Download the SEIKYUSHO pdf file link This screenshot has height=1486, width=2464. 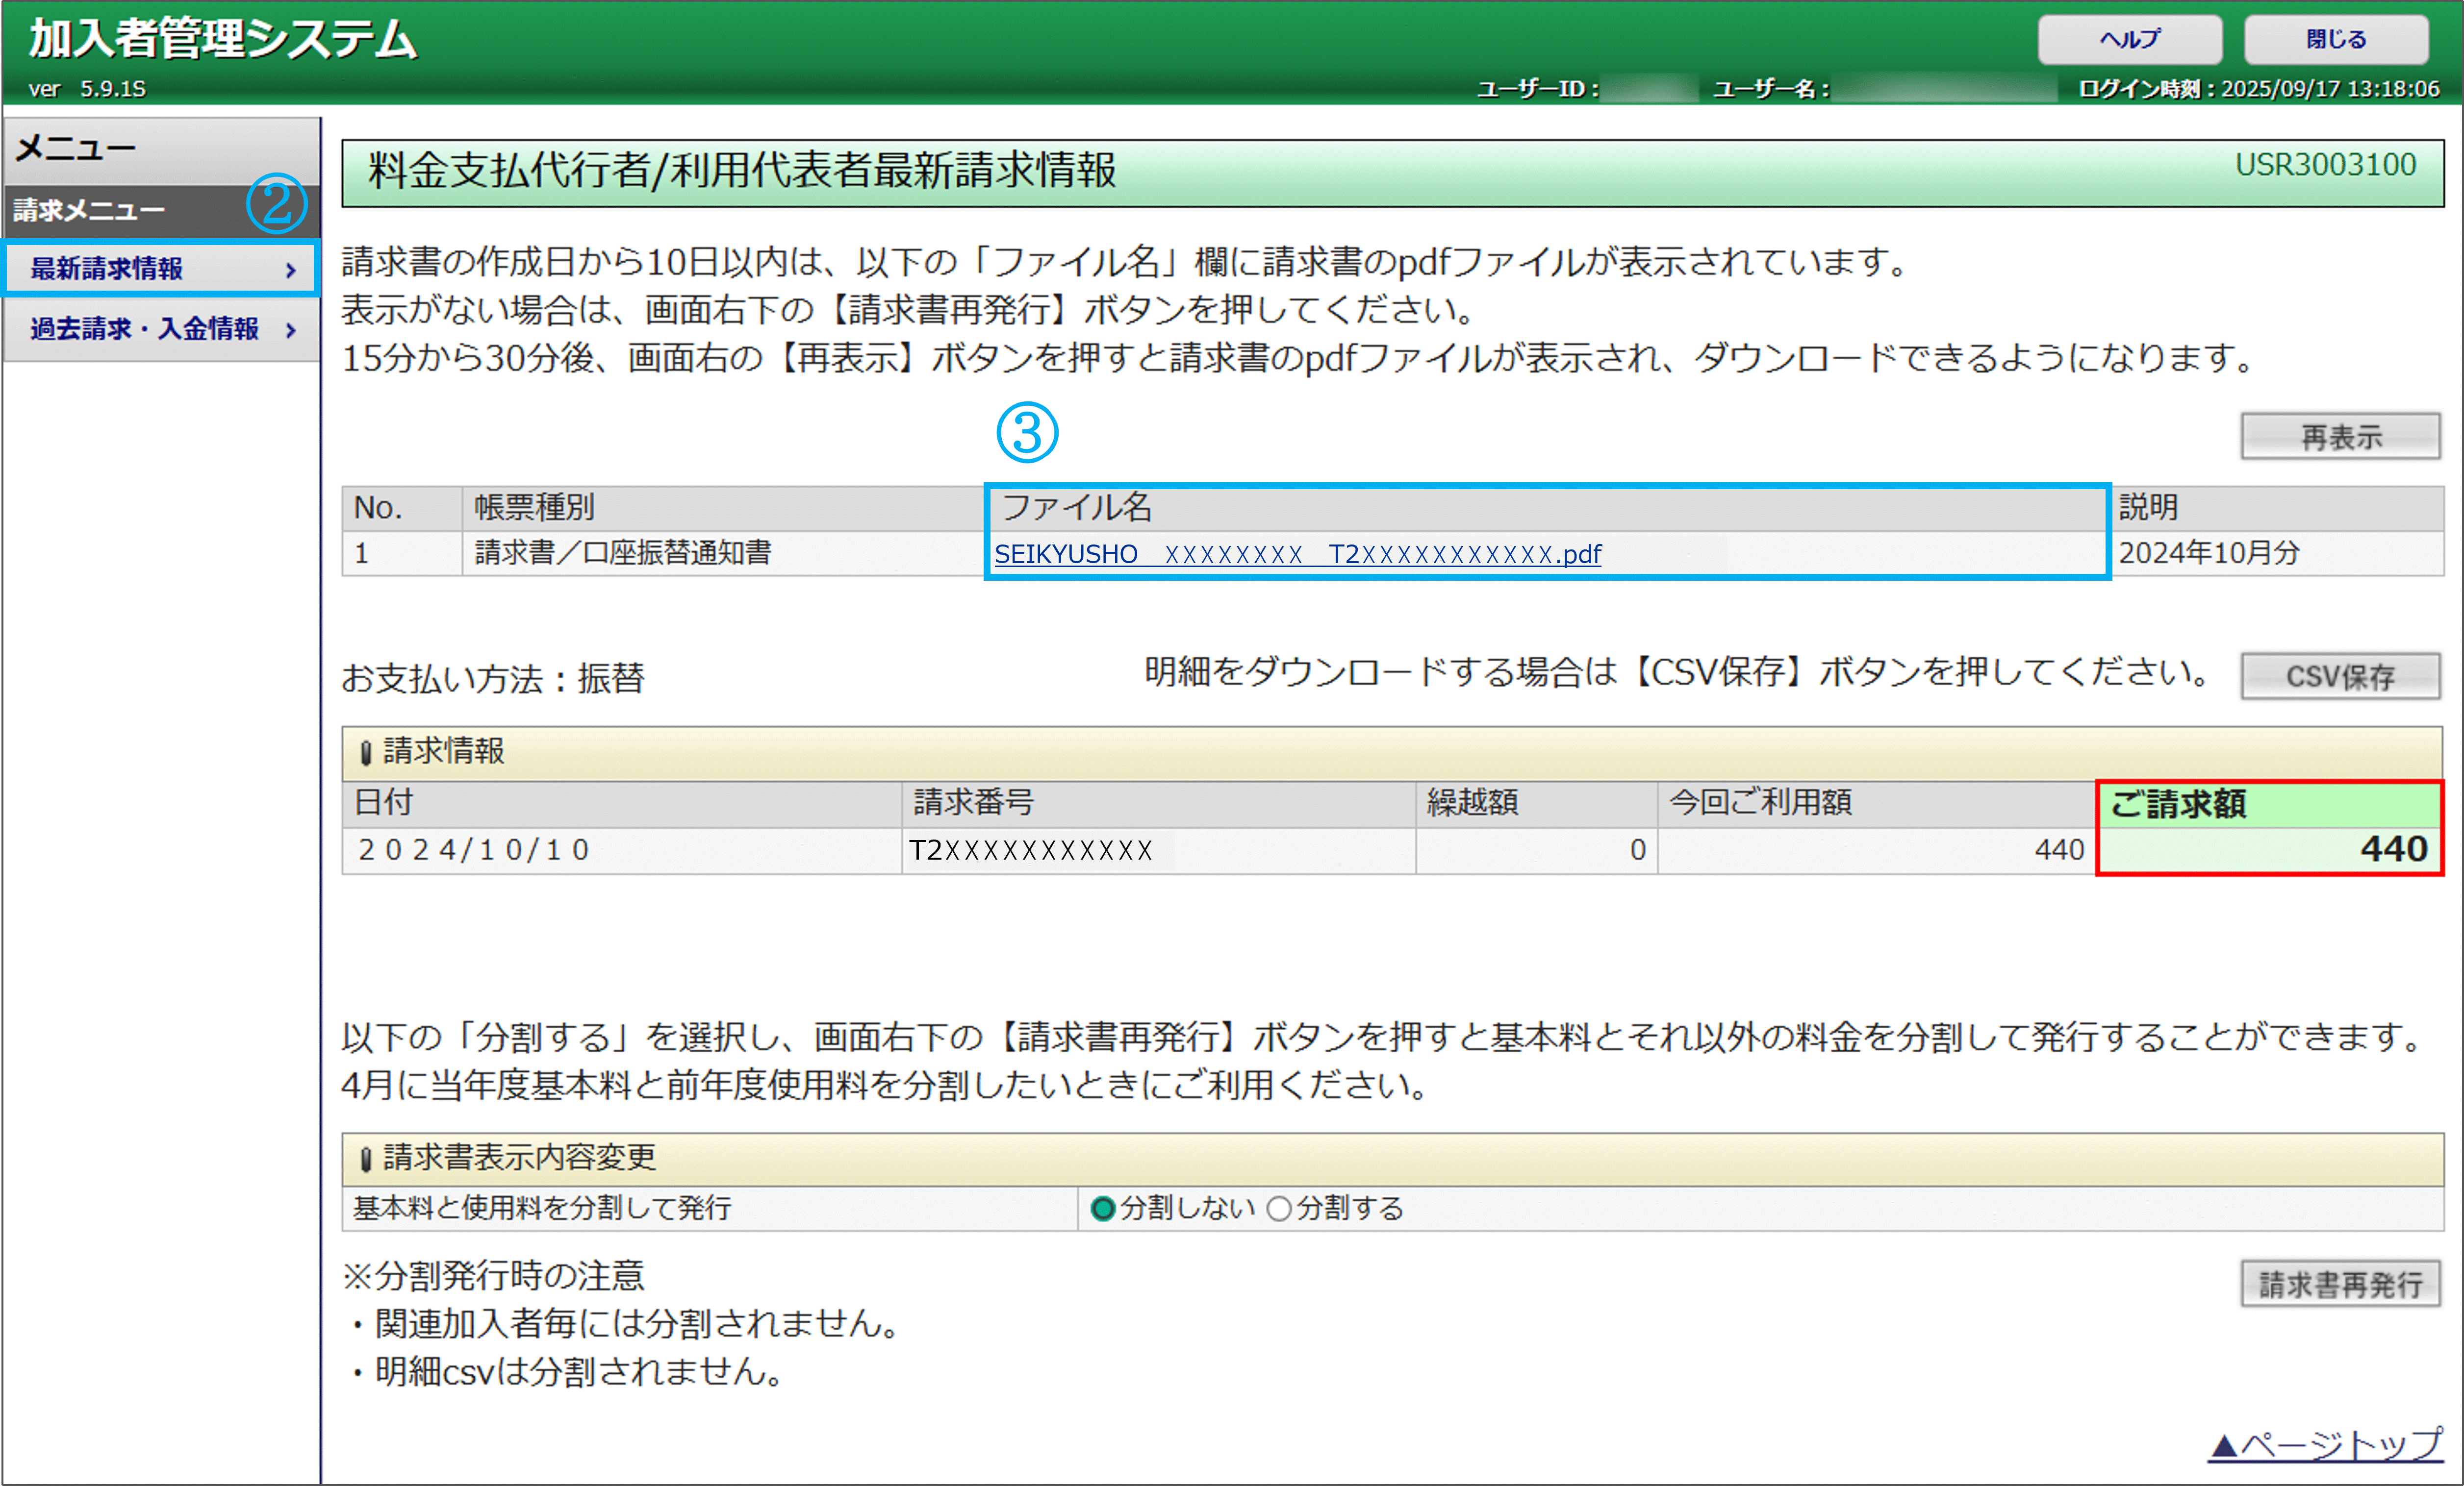tap(1297, 555)
